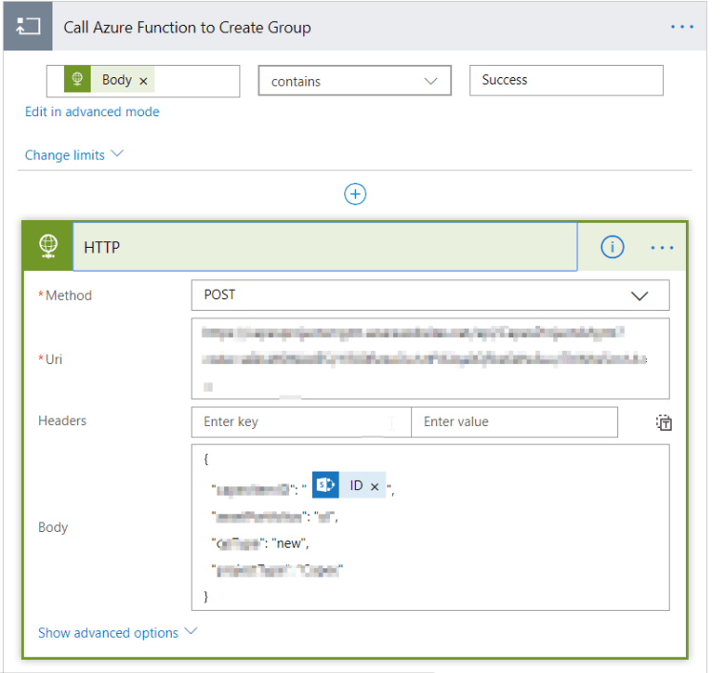Switch Headers to text mode icon
The height and width of the screenshot is (673, 725).
(664, 422)
